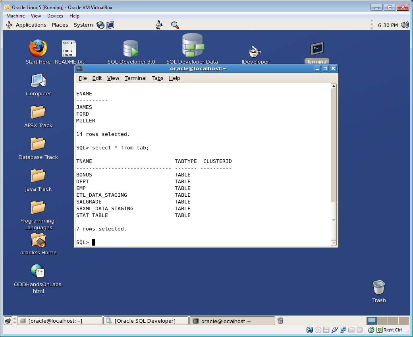413x337 pixels.
Task: Click the volume speaker icon in panel
Action: click(x=404, y=25)
